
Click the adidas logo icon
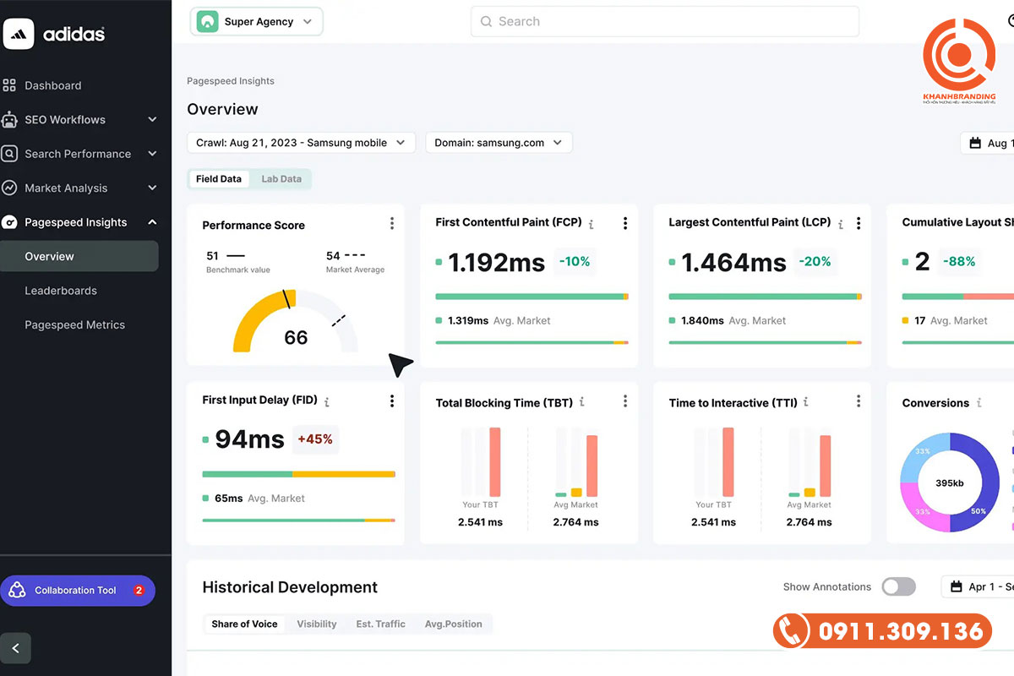19,34
